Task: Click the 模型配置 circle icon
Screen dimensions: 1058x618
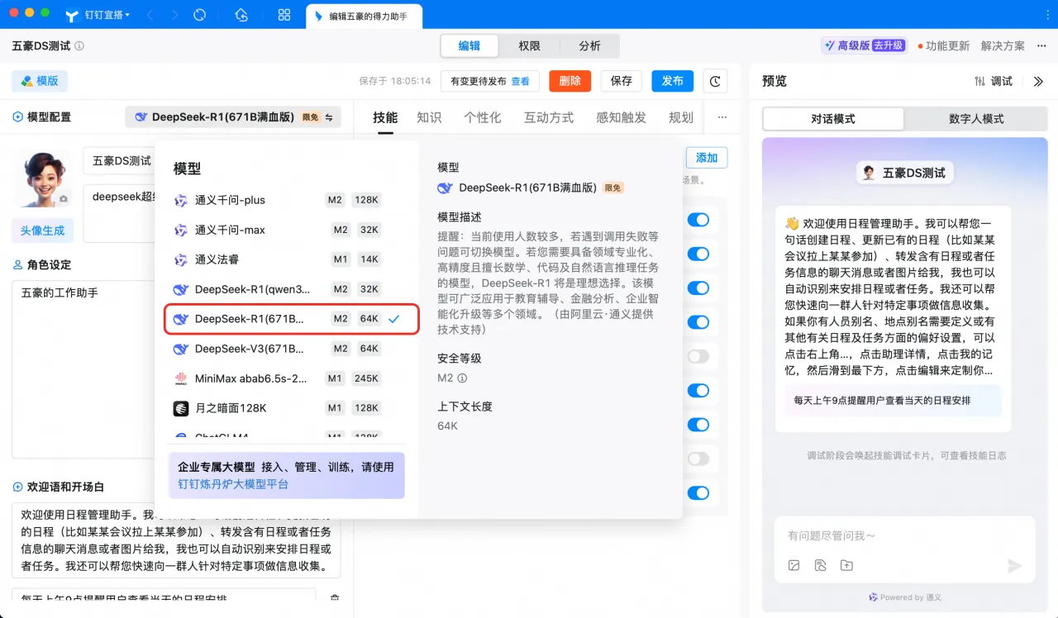Action: point(17,117)
